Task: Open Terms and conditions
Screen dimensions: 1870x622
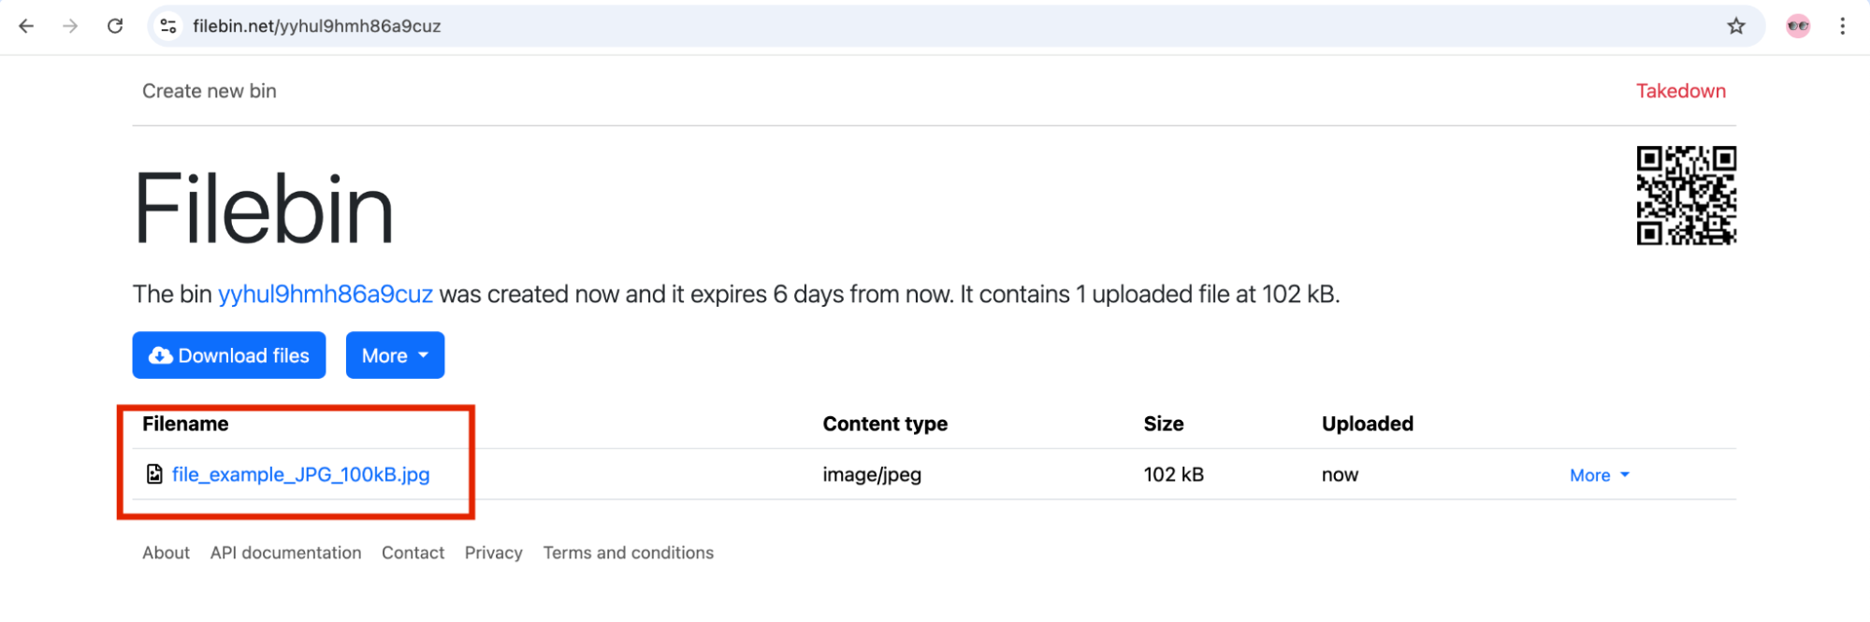Action: coord(628,552)
